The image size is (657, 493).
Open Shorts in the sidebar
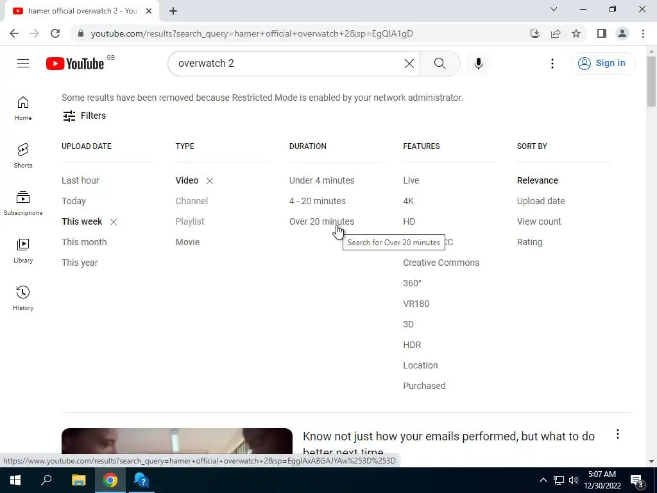[23, 155]
